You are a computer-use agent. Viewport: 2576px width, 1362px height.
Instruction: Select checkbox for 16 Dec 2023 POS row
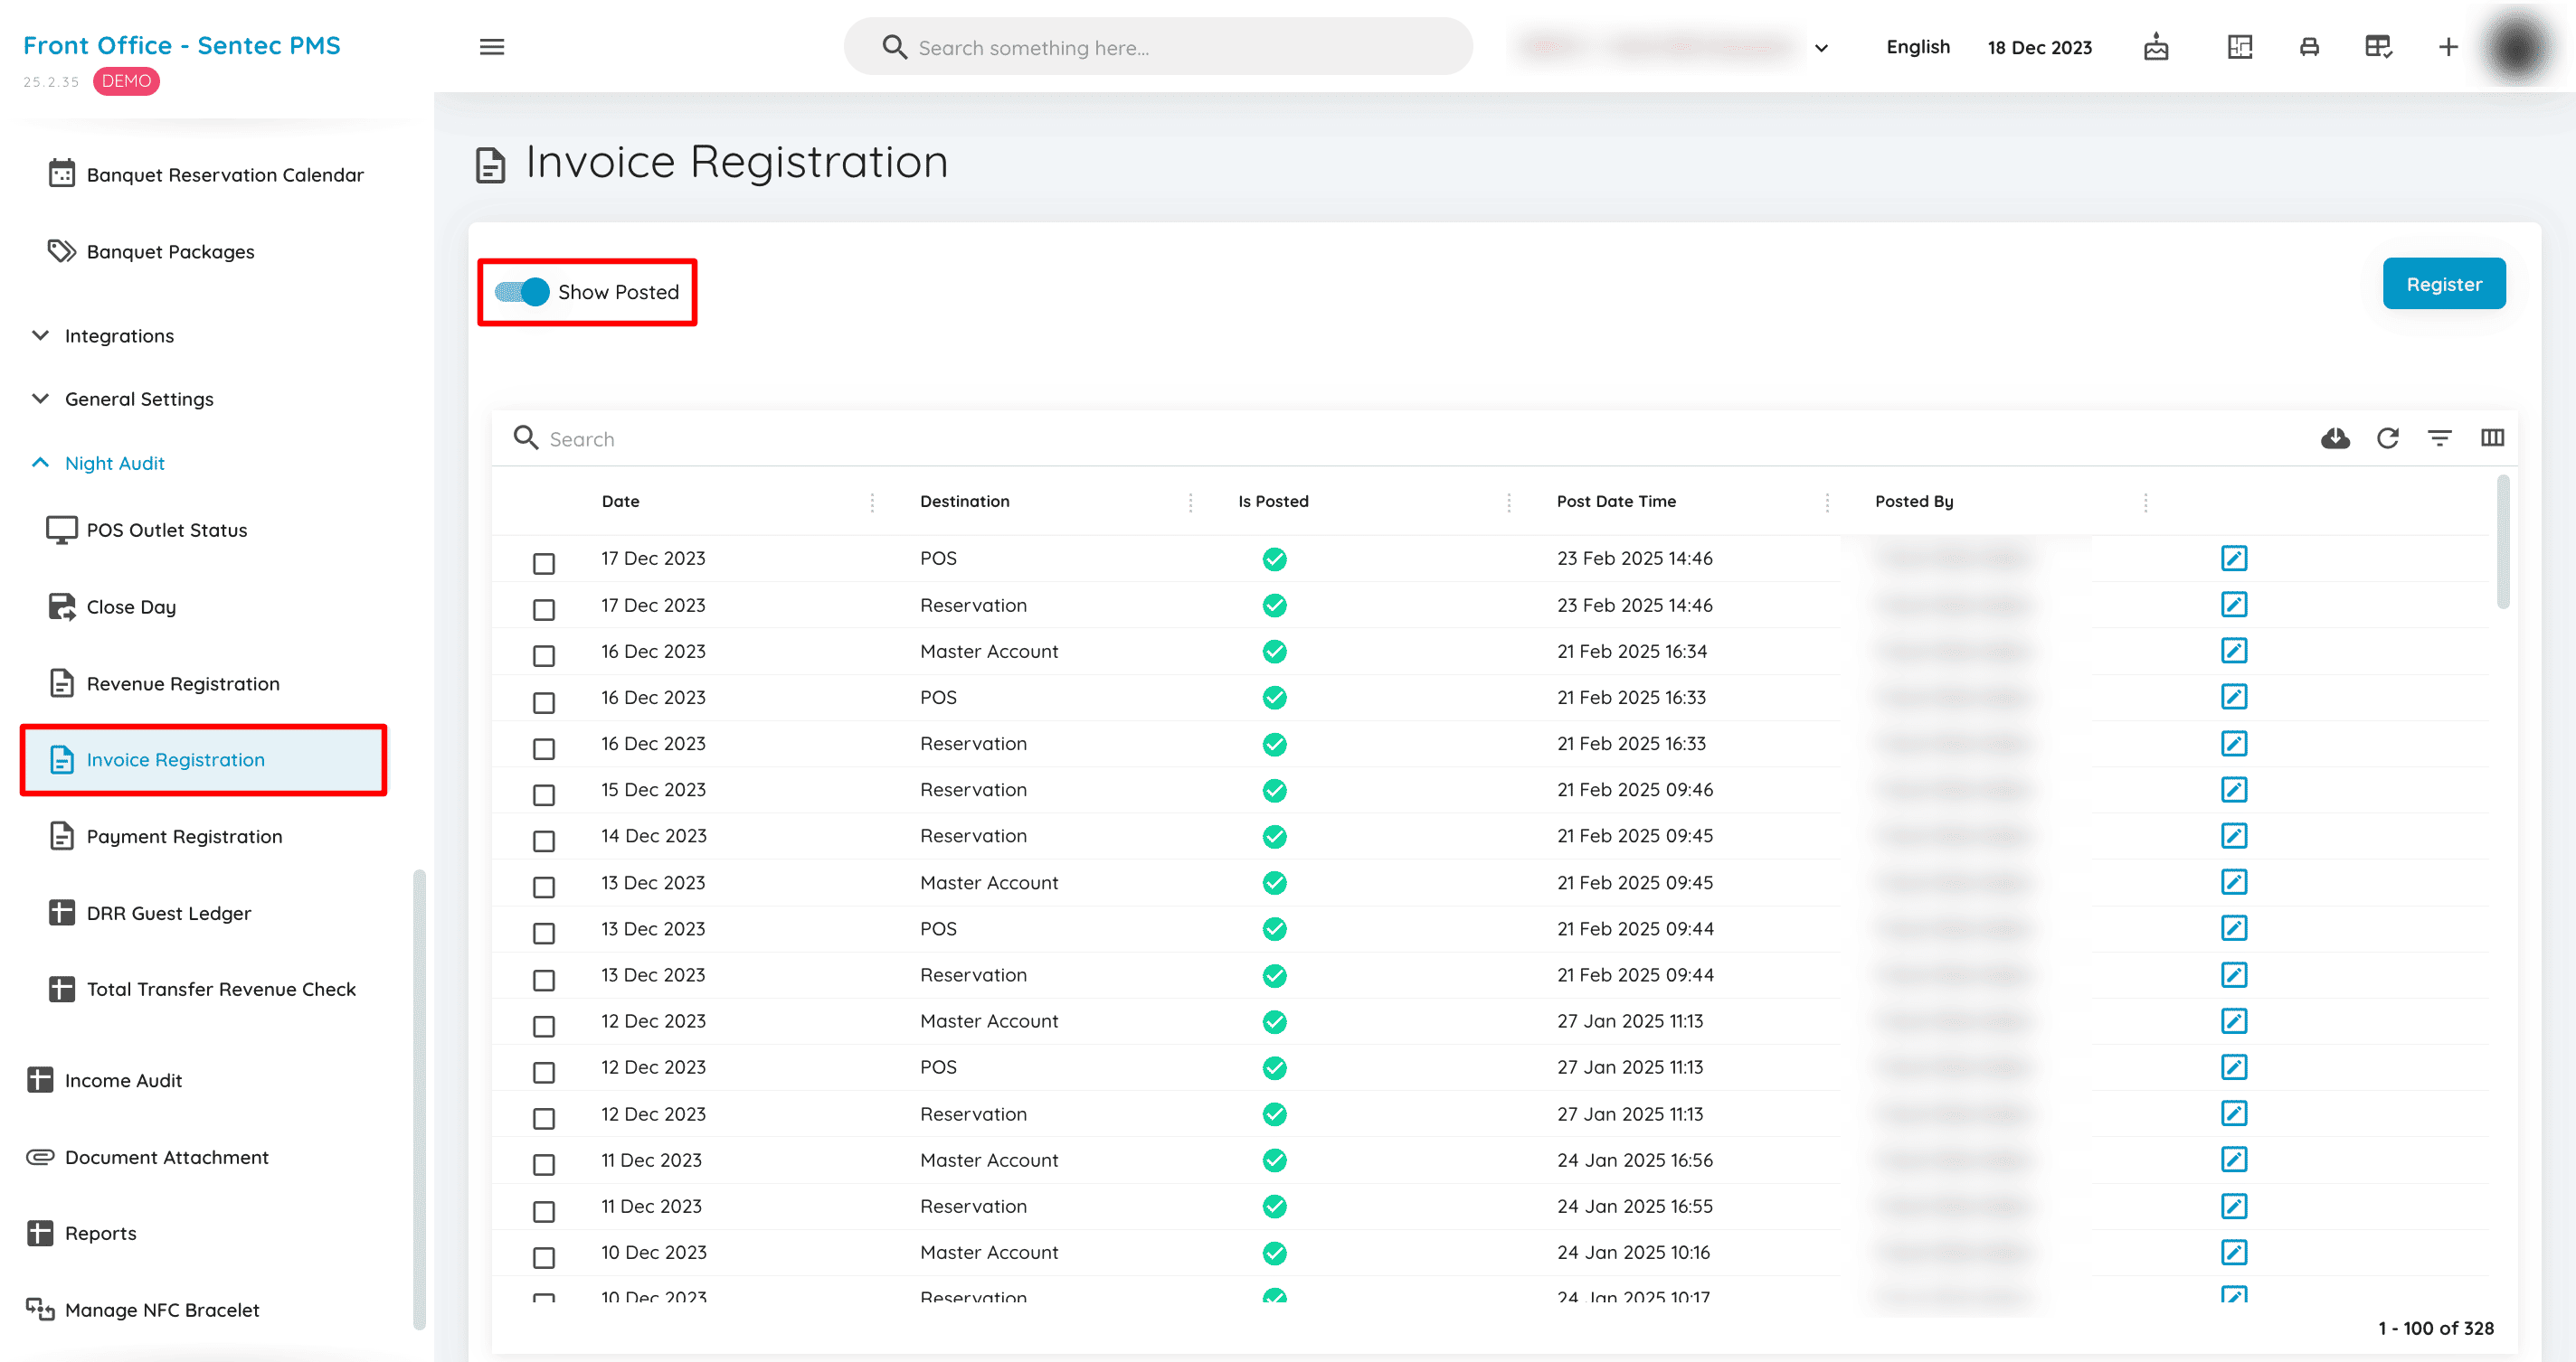544,702
